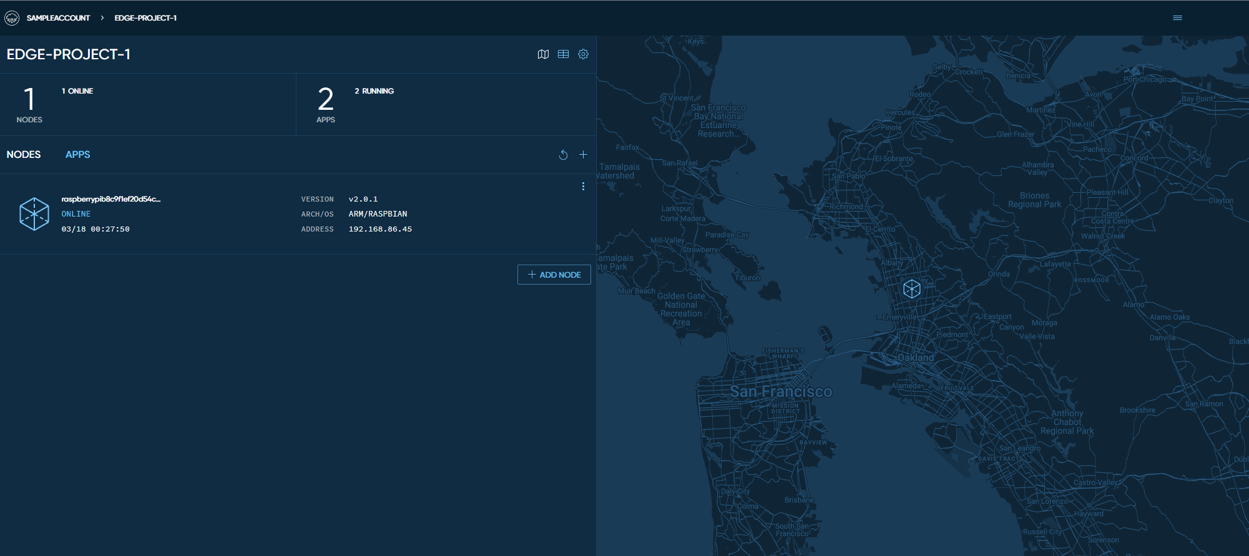Click the refresh nodes icon
The image size is (1249, 556).
[x=563, y=155]
